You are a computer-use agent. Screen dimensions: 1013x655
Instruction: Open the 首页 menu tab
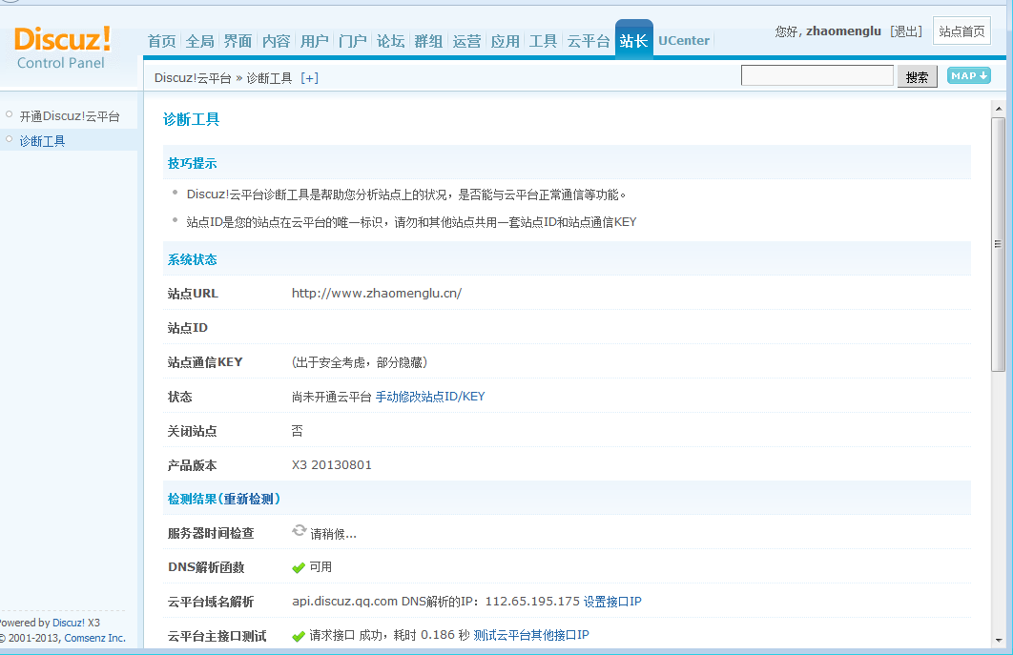click(x=161, y=41)
